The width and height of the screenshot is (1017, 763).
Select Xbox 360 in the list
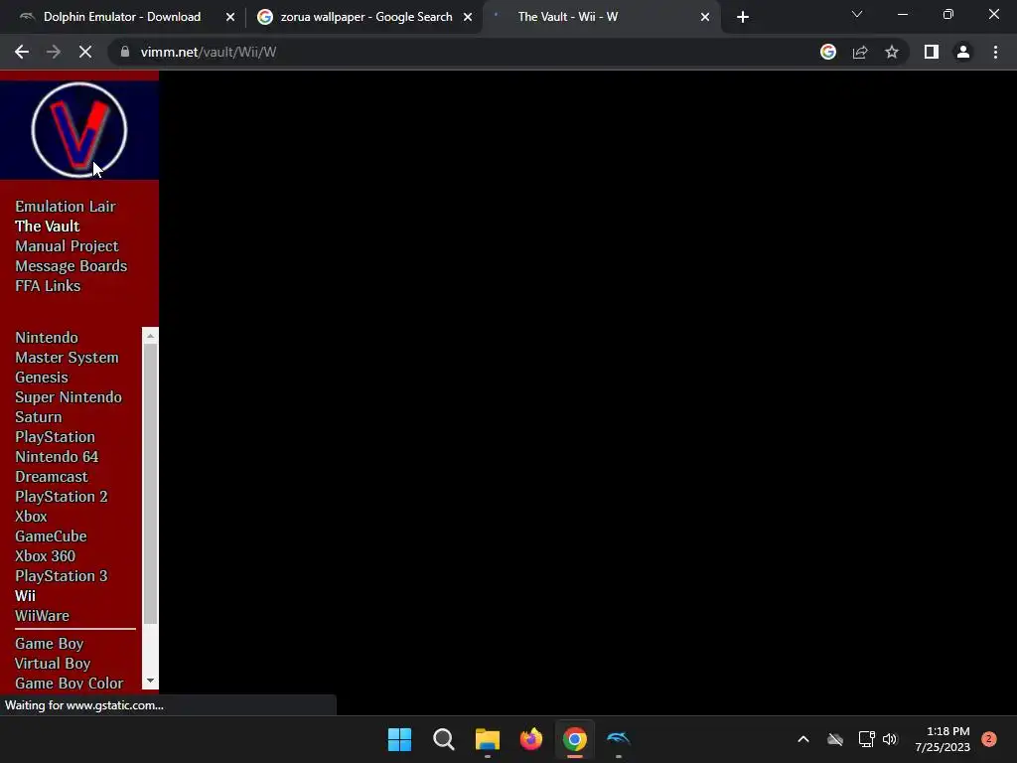(x=46, y=556)
